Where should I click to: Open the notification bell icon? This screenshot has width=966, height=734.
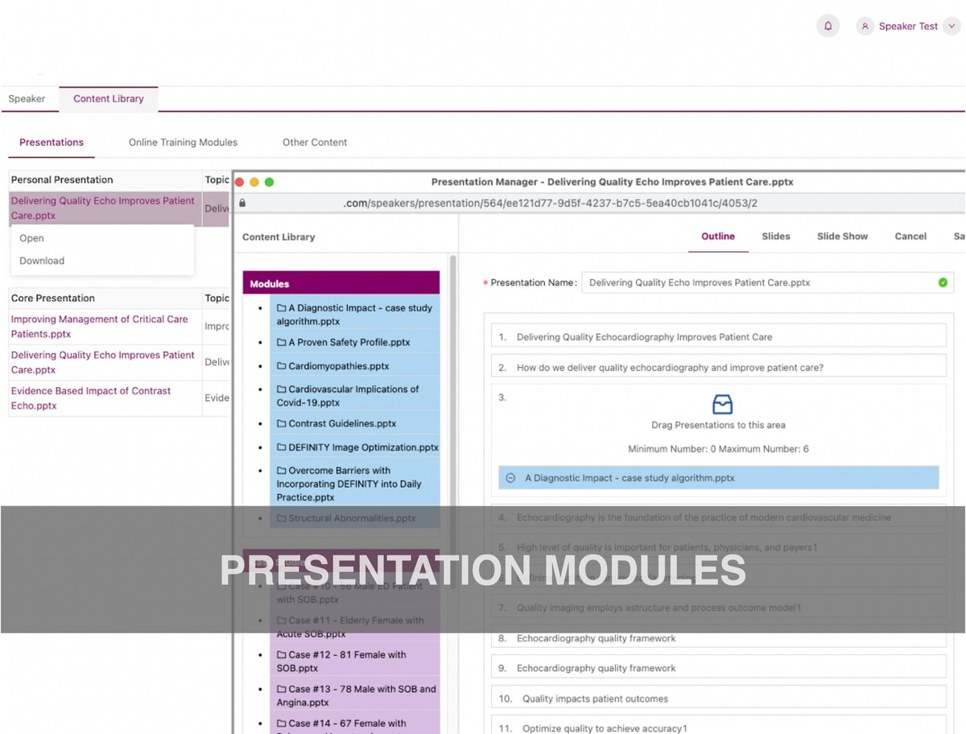click(x=828, y=26)
